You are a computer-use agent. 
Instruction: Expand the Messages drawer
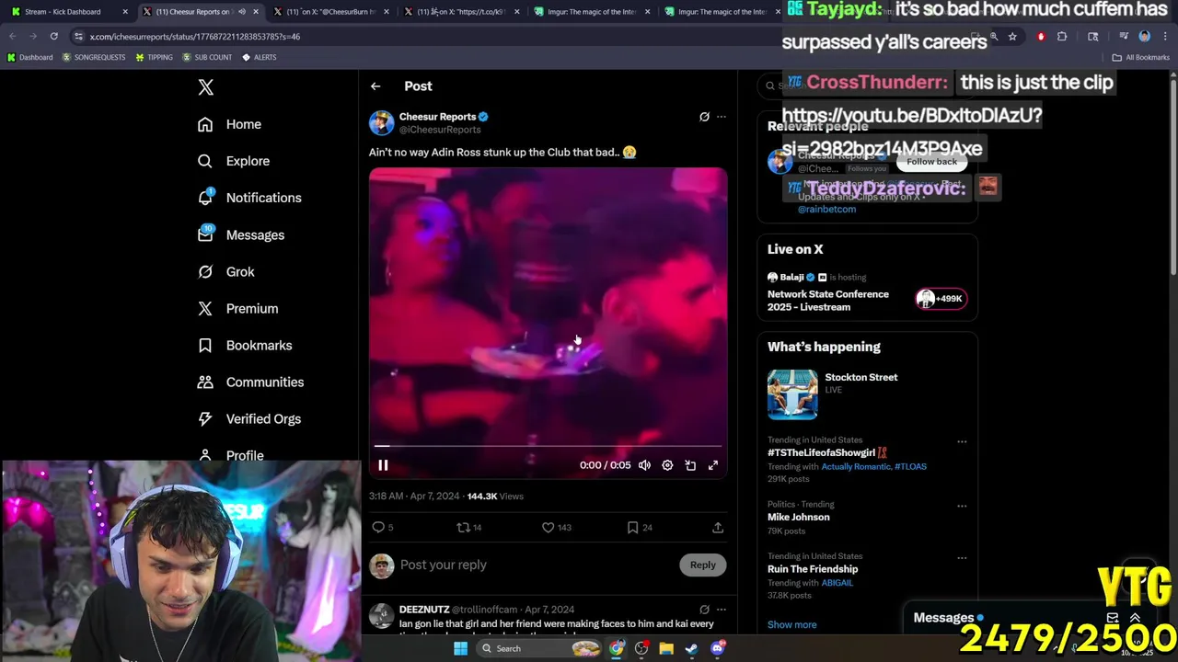coord(1134,618)
